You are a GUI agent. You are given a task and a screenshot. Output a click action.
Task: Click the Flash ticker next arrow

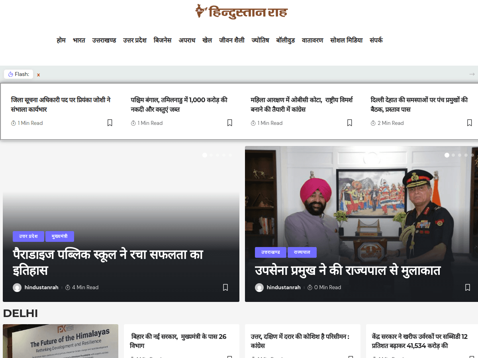472,74
